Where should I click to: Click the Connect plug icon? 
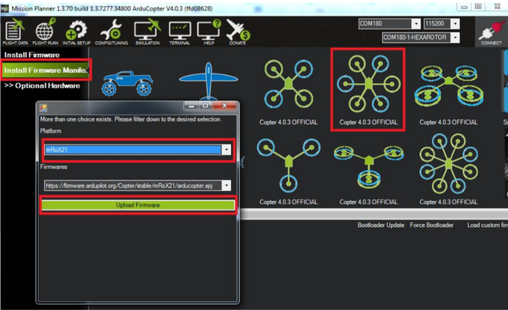(x=491, y=32)
